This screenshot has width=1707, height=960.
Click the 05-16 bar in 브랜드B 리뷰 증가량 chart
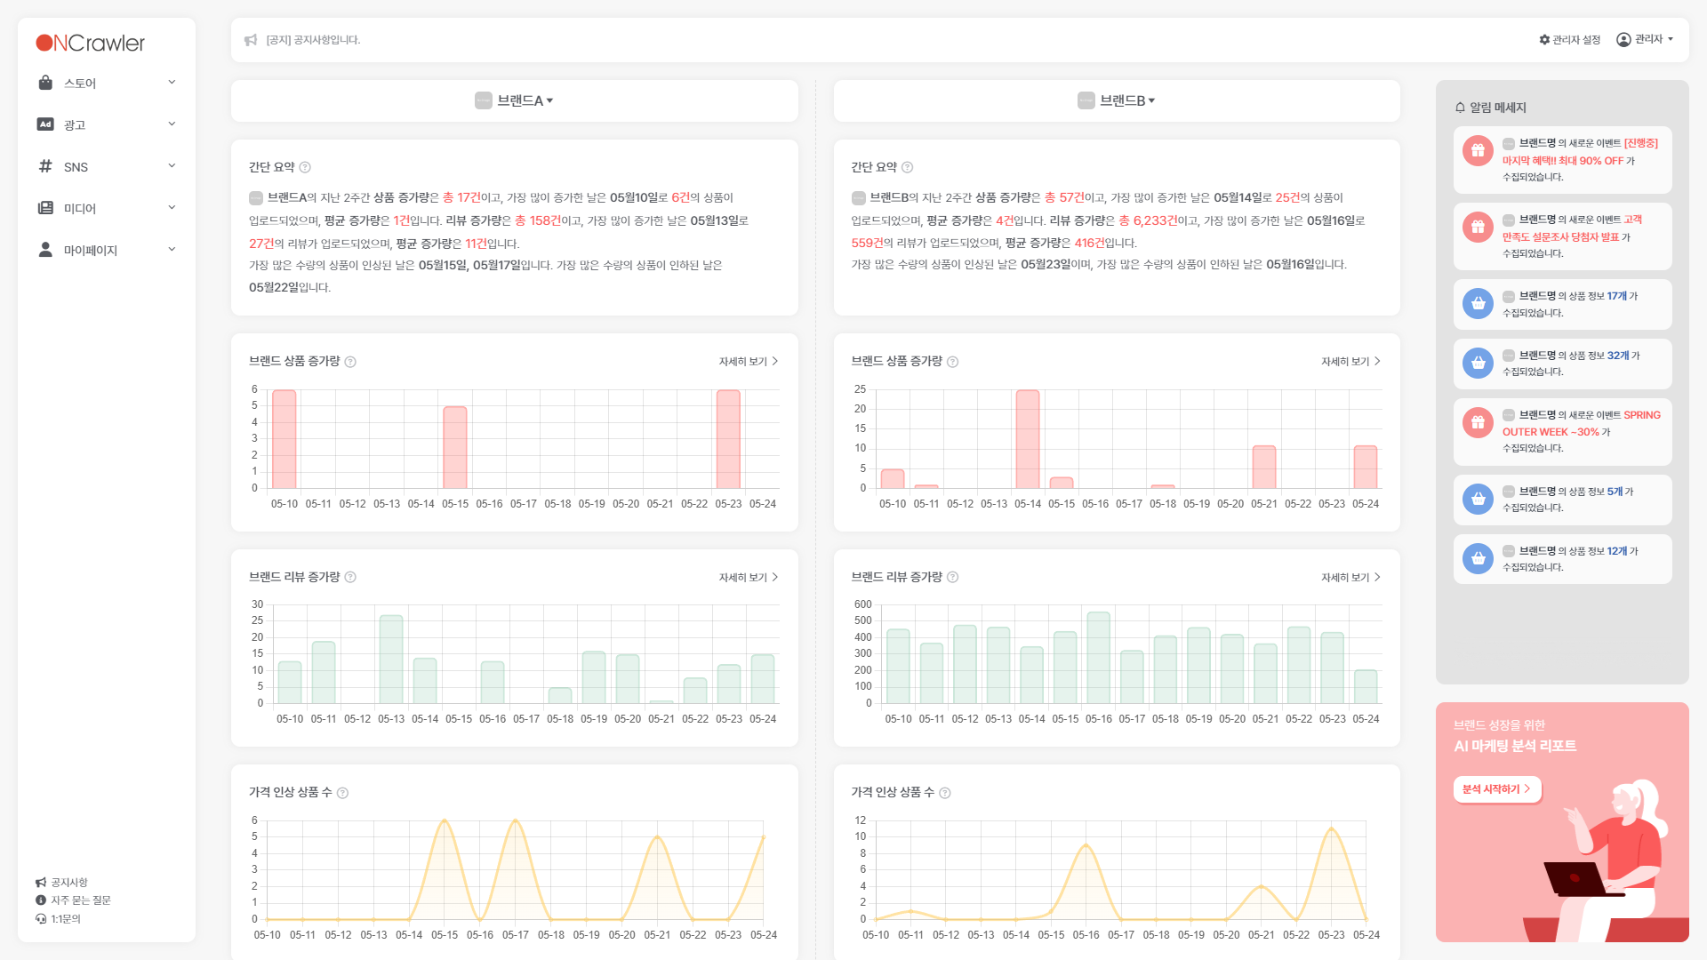coord(1098,658)
